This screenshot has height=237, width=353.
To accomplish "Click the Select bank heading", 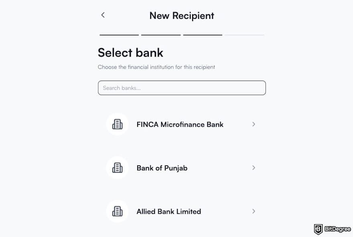I will 130,53.
